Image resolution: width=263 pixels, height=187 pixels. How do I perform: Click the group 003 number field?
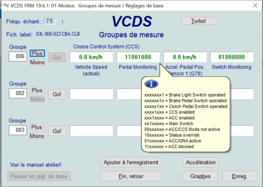click(x=18, y=130)
